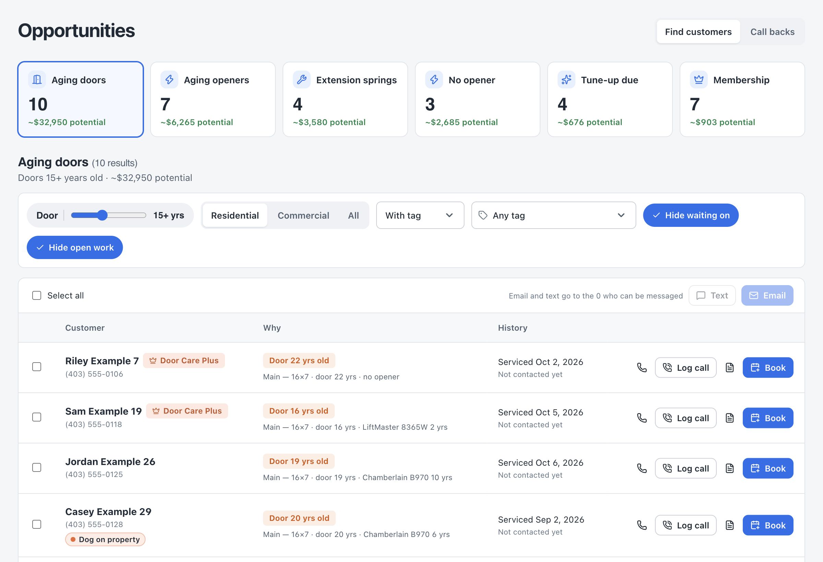Image resolution: width=823 pixels, height=562 pixels.
Task: Click the Dog on property tag
Action: (105, 539)
